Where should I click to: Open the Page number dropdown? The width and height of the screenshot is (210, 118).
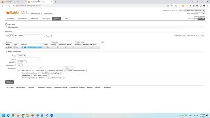[x=11, y=36]
